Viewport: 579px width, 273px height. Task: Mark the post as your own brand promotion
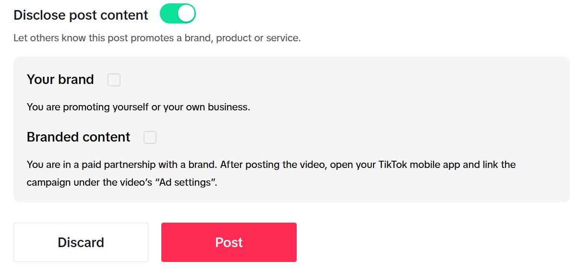(x=114, y=80)
